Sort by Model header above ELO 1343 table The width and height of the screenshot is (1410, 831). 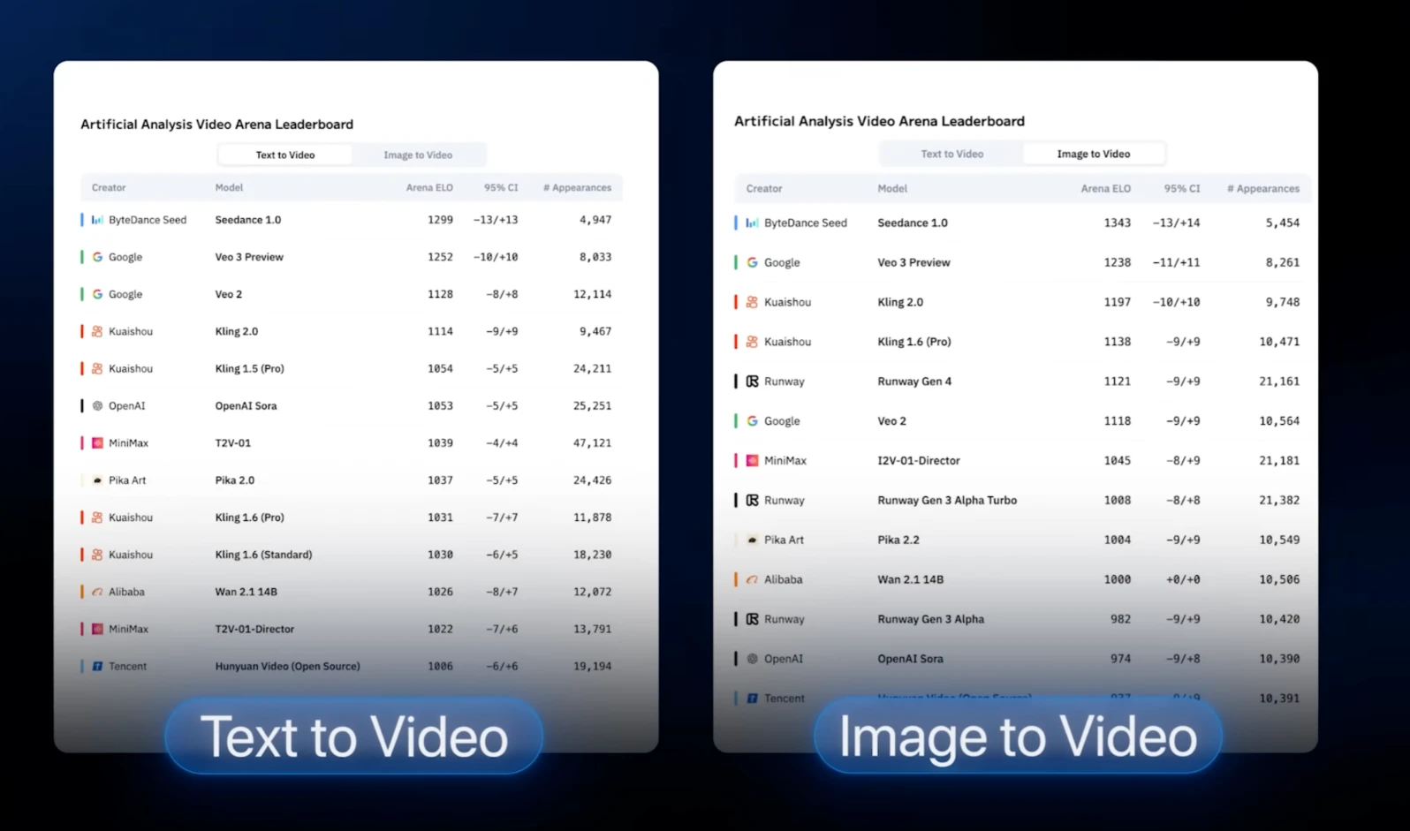(x=892, y=188)
